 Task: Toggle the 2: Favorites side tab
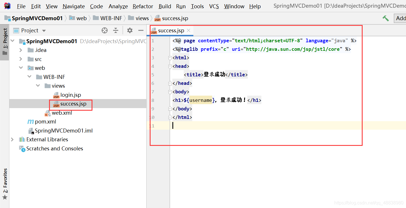[5, 184]
